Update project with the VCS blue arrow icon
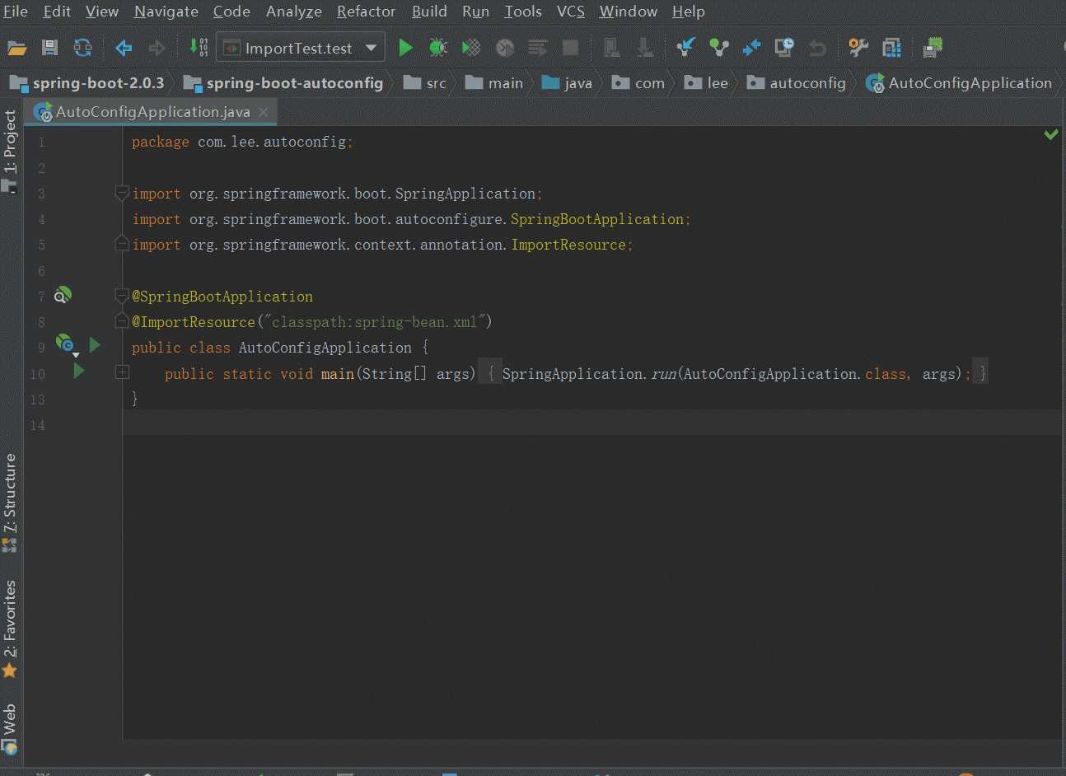 pos(685,47)
